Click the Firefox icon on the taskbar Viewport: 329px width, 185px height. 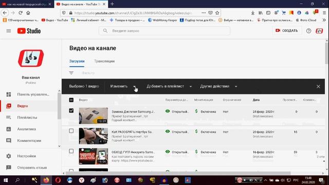tap(46, 180)
